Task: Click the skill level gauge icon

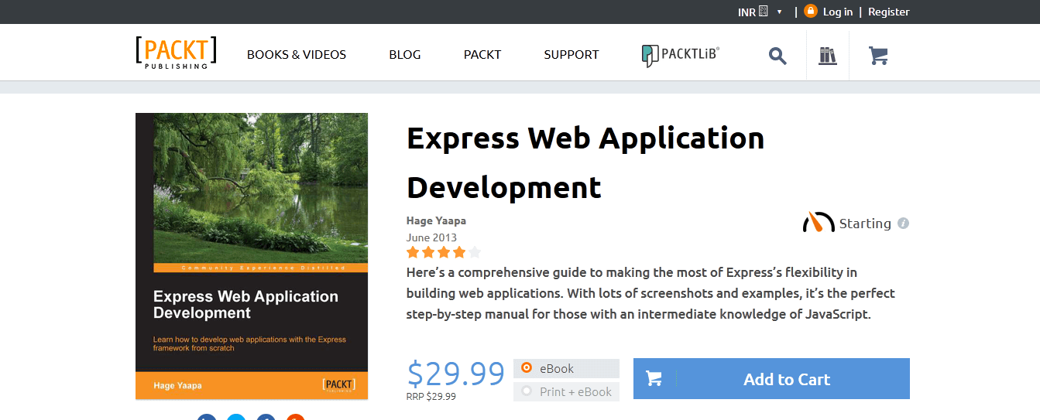Action: [x=819, y=222]
